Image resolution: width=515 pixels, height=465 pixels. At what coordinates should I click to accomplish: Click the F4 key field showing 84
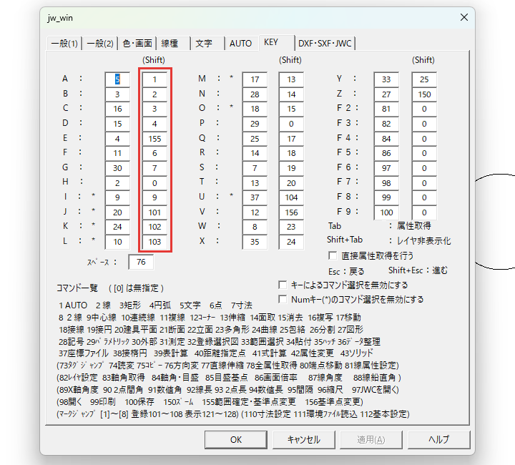click(x=386, y=139)
